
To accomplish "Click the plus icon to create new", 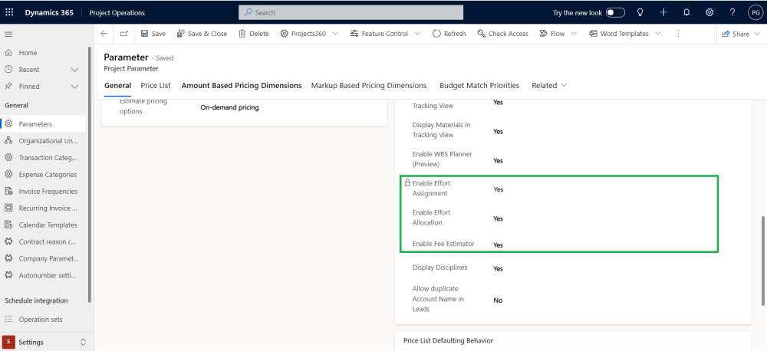I will coord(663,12).
